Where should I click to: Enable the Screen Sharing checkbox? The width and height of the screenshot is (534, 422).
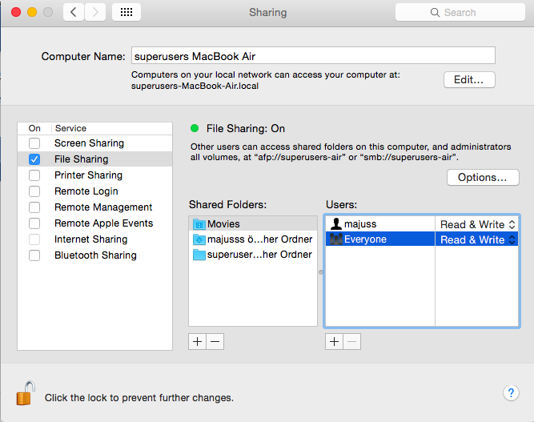34,143
